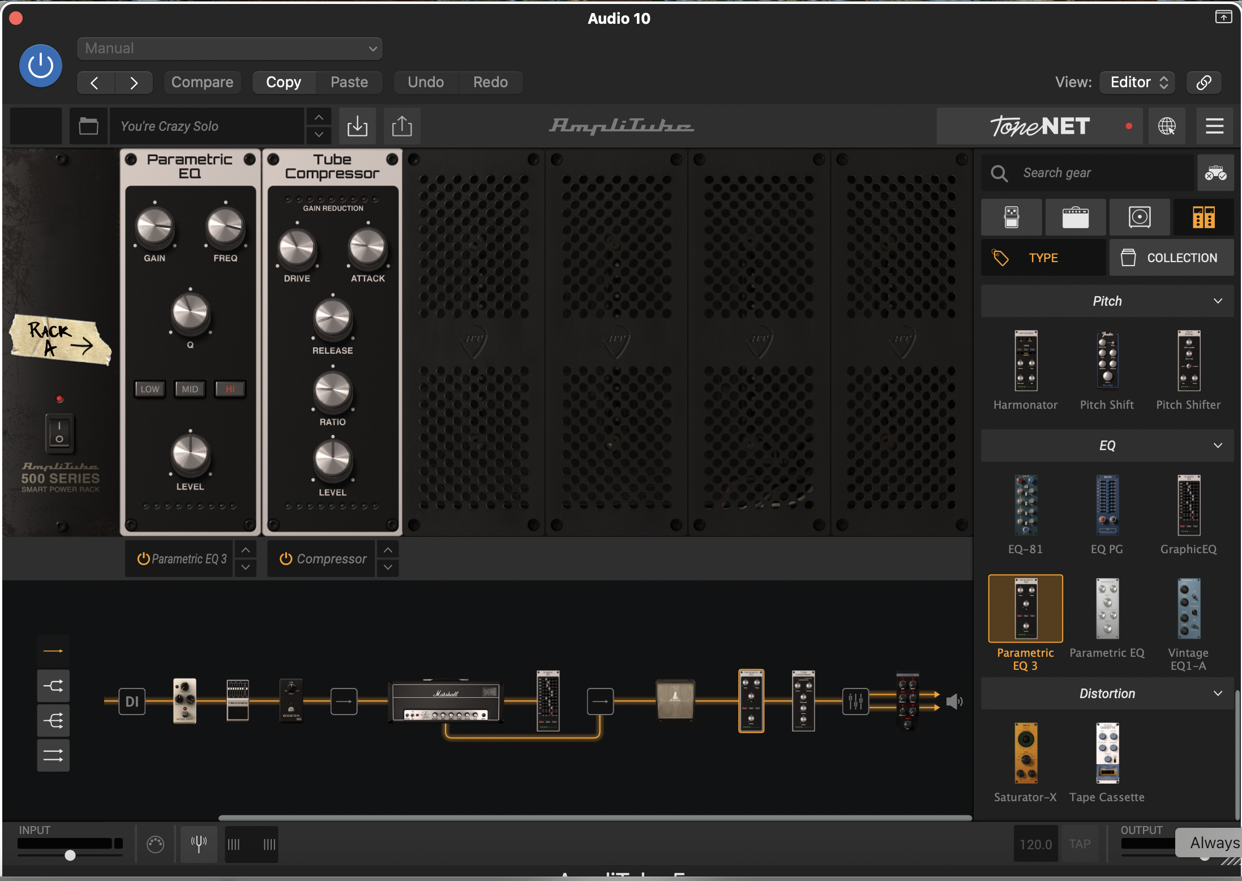
Task: Select the Marshall amp in signal chain
Action: pos(446,702)
